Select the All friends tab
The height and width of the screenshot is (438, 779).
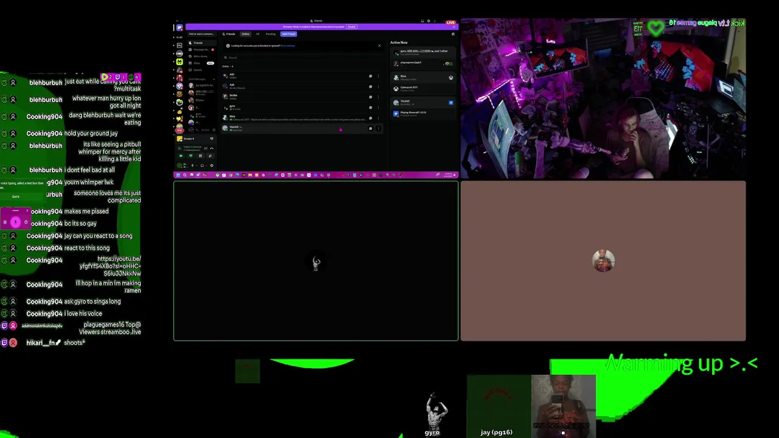pyautogui.click(x=257, y=34)
